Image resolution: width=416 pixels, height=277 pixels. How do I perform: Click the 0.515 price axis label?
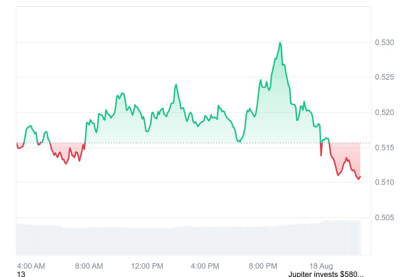click(384, 148)
